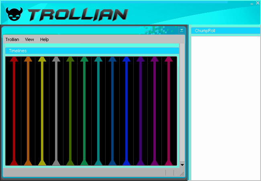Select the olive green timeline arrow

click(x=70, y=111)
